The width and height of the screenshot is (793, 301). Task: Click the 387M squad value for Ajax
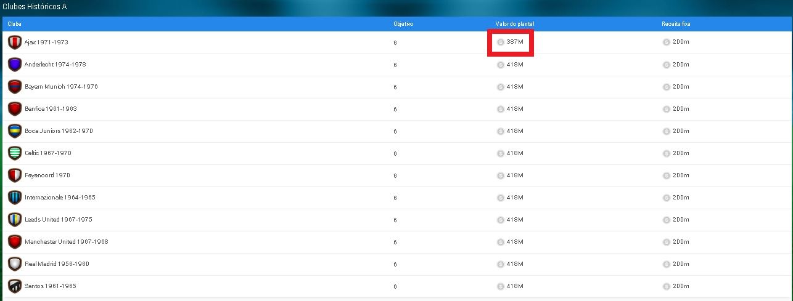pos(515,42)
